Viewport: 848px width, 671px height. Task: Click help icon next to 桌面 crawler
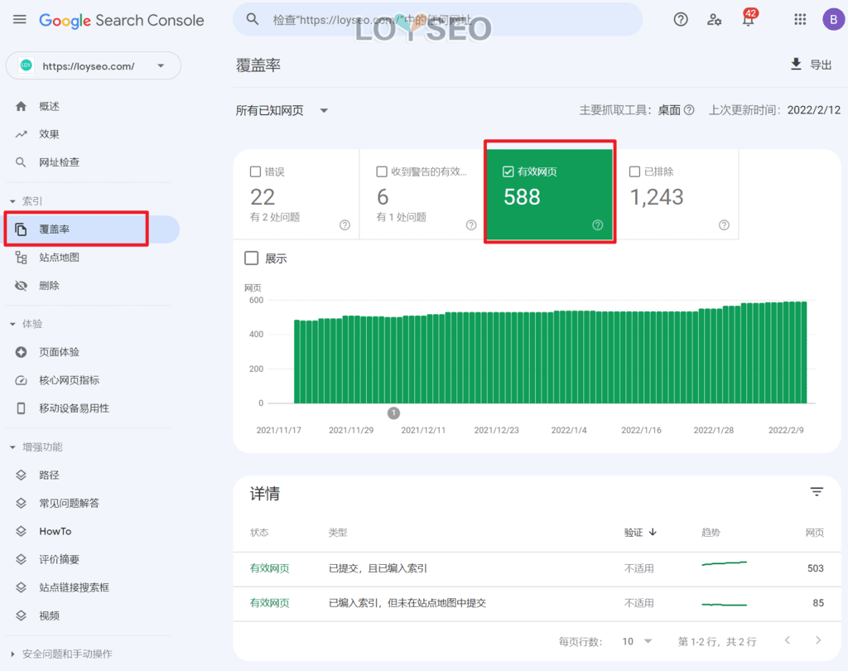[689, 110]
